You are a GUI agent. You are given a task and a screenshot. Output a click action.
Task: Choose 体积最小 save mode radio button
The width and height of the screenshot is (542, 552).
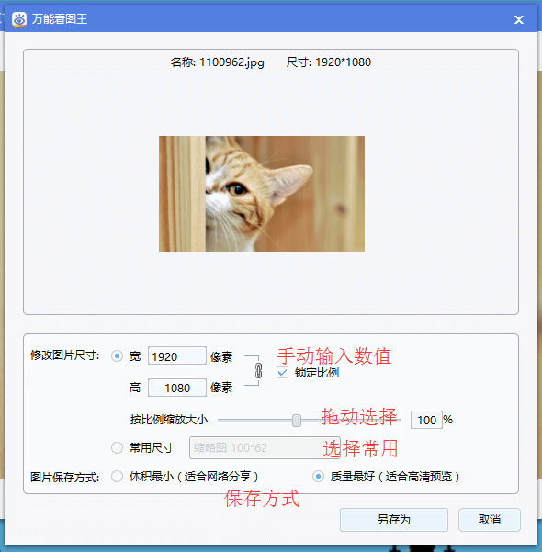(117, 477)
